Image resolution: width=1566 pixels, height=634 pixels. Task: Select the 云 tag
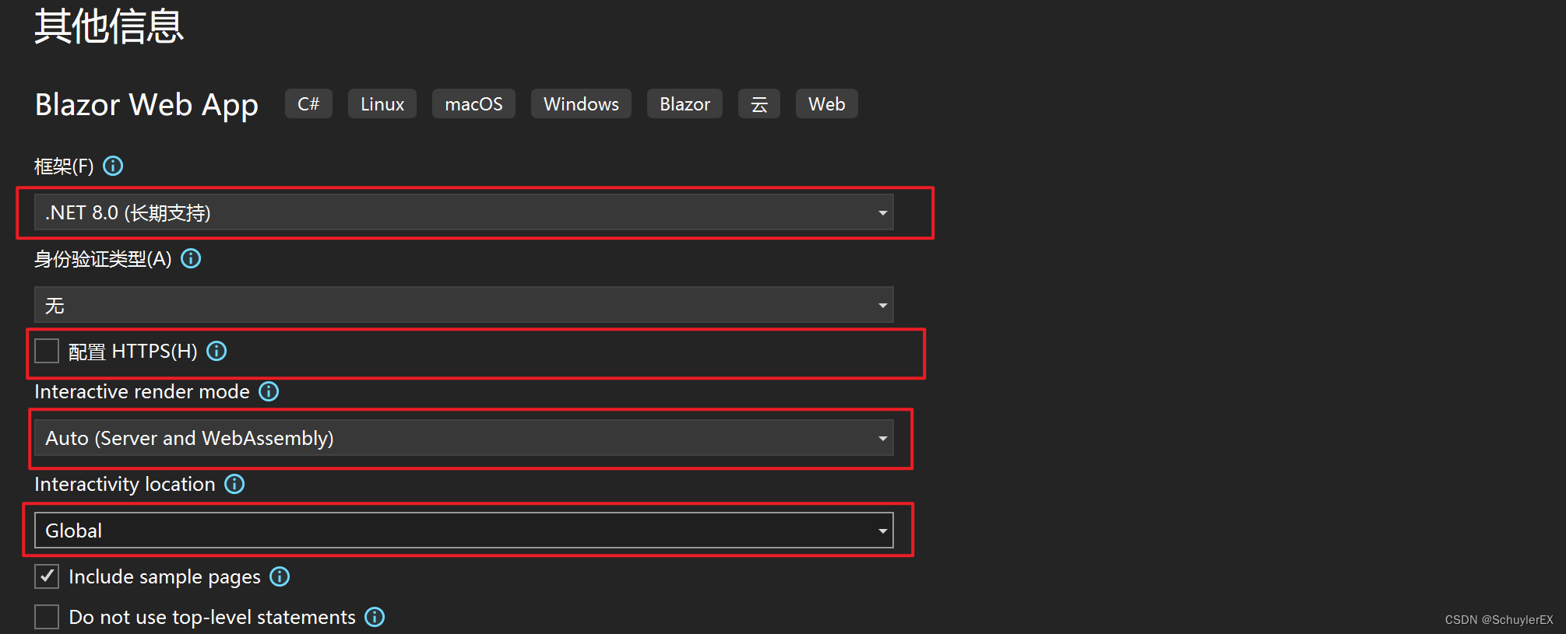tap(759, 103)
